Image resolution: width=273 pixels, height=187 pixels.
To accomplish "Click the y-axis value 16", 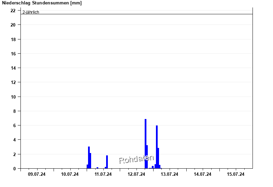I will coord(13,54).
